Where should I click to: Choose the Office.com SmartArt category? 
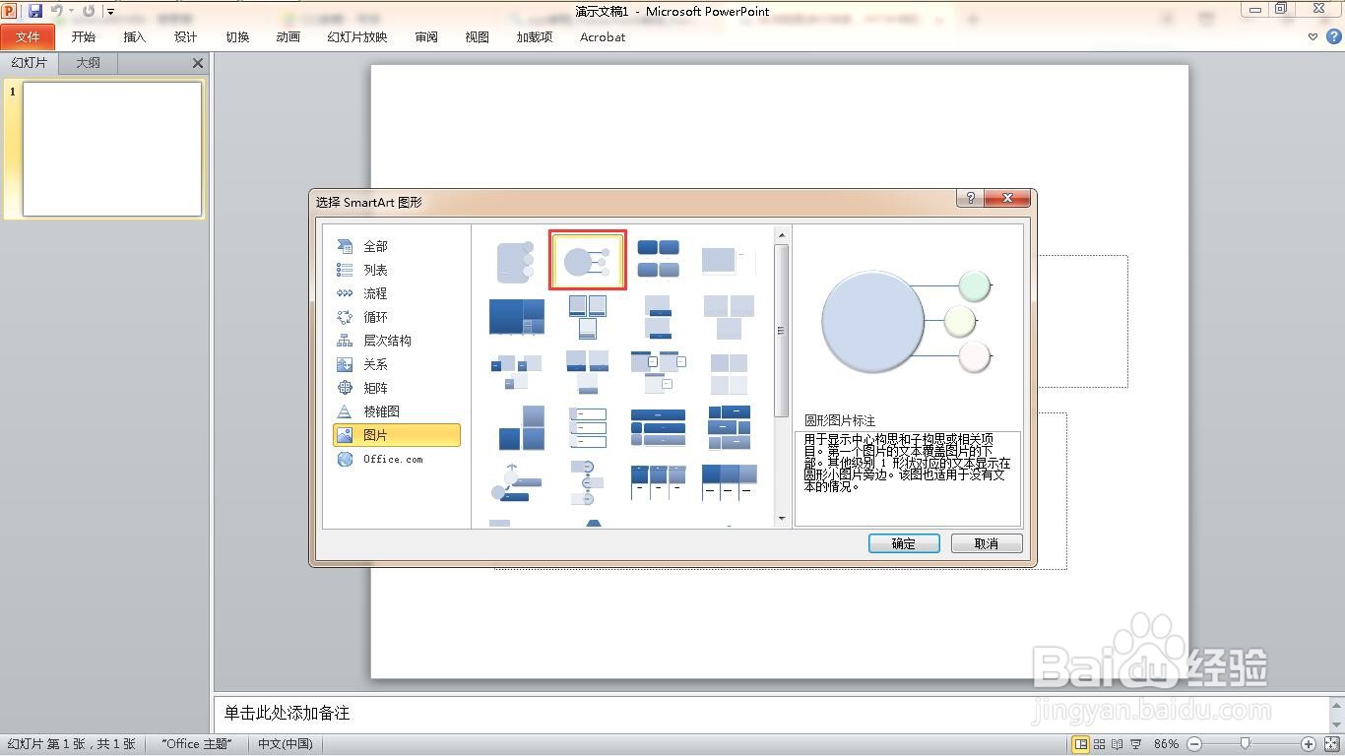click(396, 459)
